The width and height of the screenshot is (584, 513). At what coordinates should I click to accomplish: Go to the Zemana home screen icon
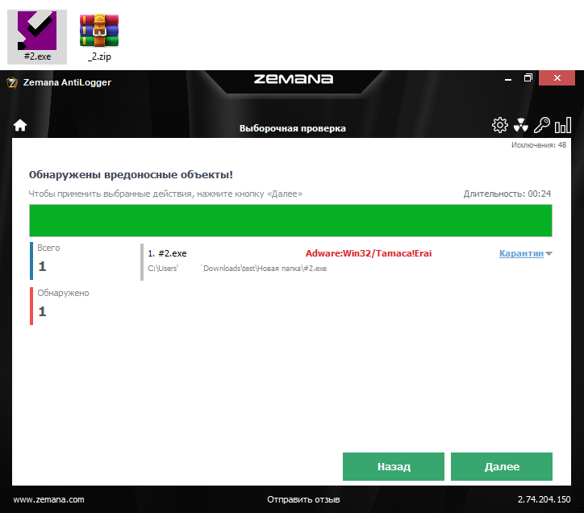pos(20,126)
